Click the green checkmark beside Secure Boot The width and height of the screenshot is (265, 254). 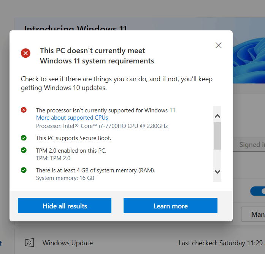(24, 138)
